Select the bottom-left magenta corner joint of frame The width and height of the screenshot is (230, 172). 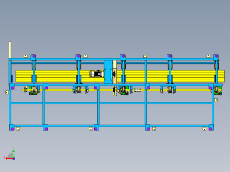click(x=12, y=129)
